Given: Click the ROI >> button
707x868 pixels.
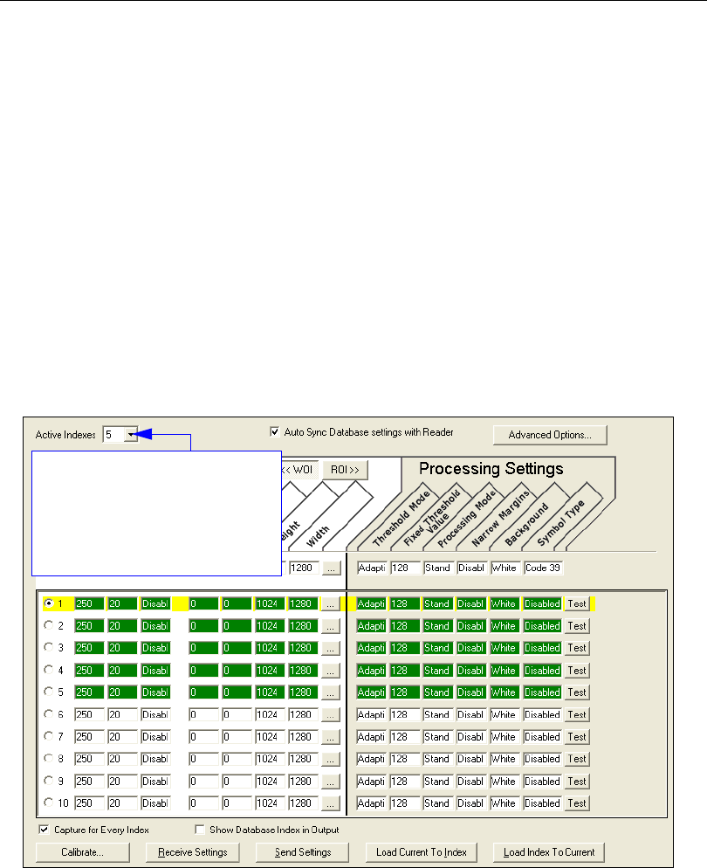Looking at the screenshot, I should [x=345, y=470].
